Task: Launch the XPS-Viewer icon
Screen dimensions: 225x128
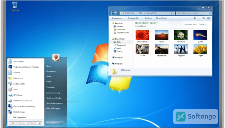Action: (x=10, y=95)
